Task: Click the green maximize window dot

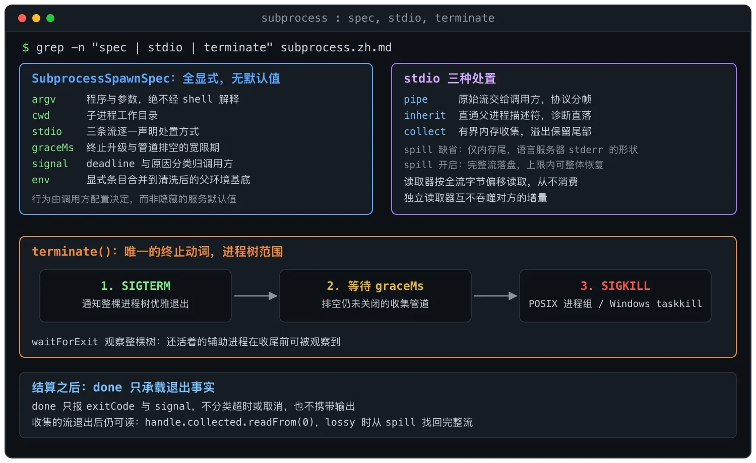Action: [50, 18]
